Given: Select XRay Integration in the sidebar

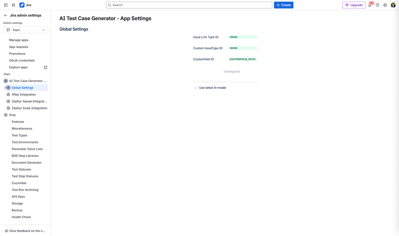Looking at the screenshot, I should (24, 94).
